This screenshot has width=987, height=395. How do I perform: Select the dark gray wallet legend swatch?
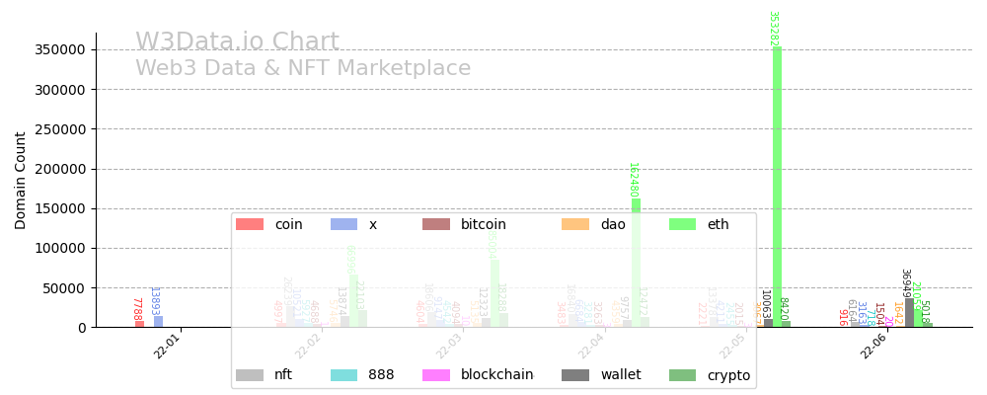coord(575,375)
